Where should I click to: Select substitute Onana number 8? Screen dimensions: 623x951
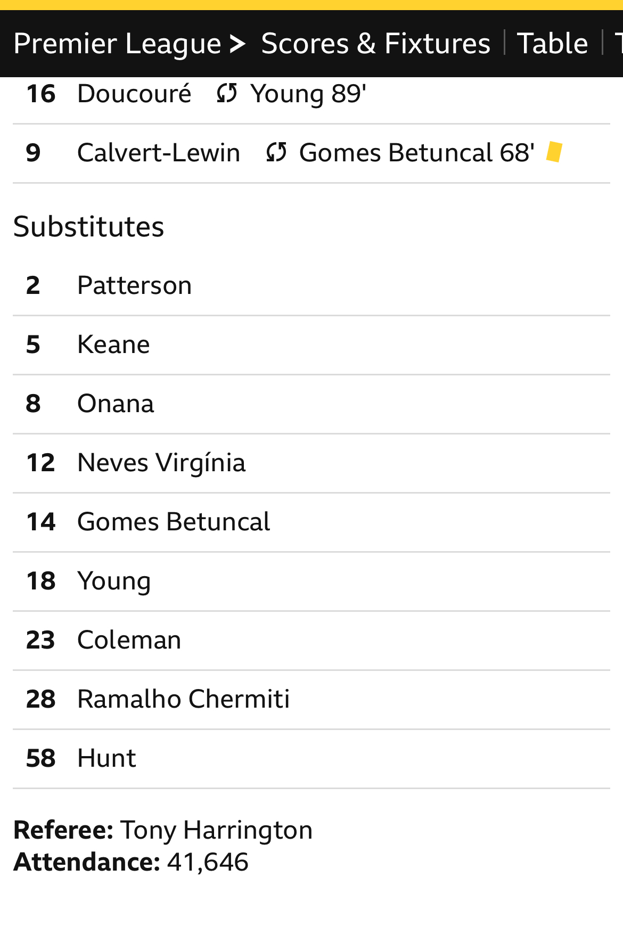[x=311, y=404]
